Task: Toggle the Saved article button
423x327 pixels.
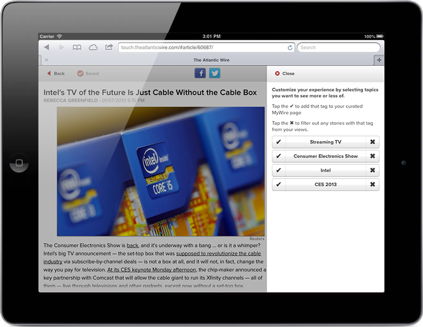Action: 88,73
